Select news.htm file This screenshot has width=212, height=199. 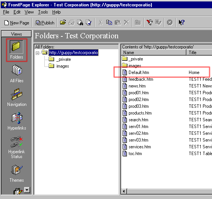coord(137,86)
